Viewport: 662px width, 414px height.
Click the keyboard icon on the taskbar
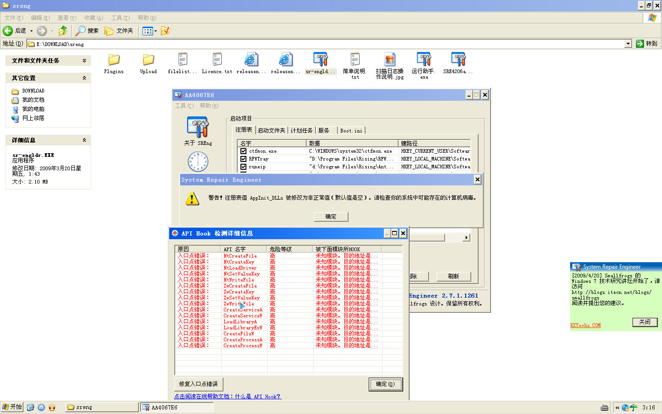click(605, 408)
